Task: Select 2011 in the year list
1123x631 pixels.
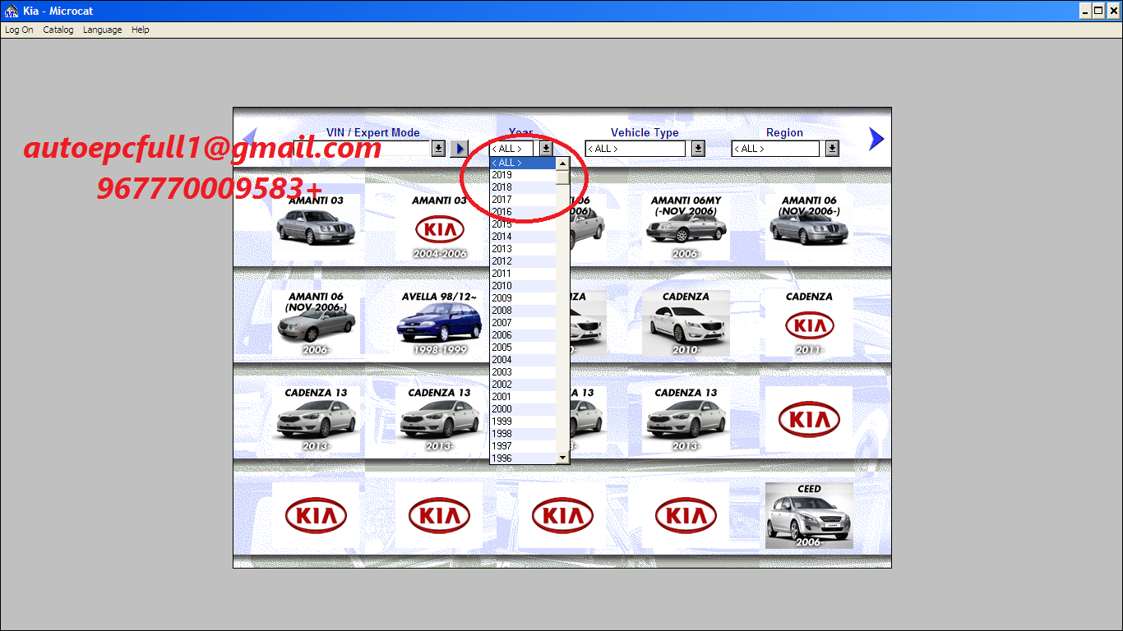Action: coord(523,274)
